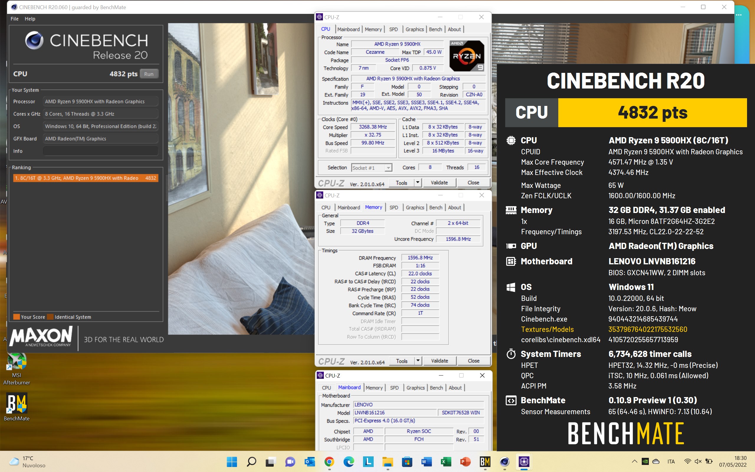
Task: Open the ITA input language selector
Action: (x=671, y=461)
